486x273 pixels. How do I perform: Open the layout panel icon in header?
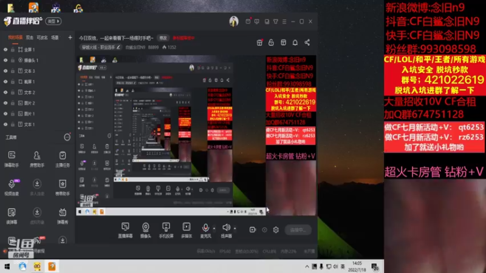point(283,42)
